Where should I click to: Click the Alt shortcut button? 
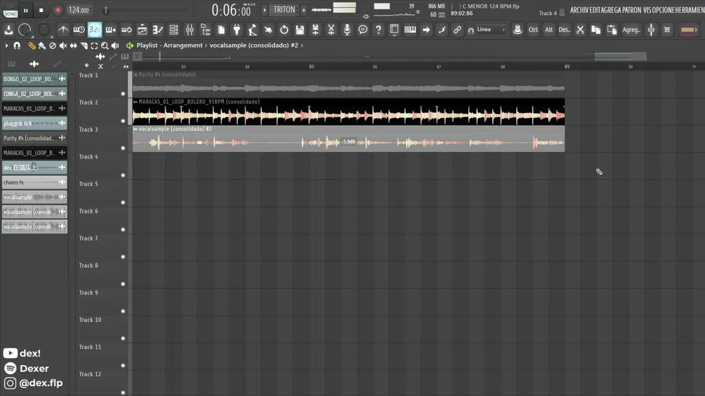(x=549, y=30)
